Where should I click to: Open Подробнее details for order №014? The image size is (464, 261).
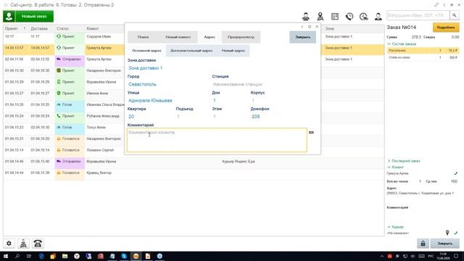pos(446,28)
